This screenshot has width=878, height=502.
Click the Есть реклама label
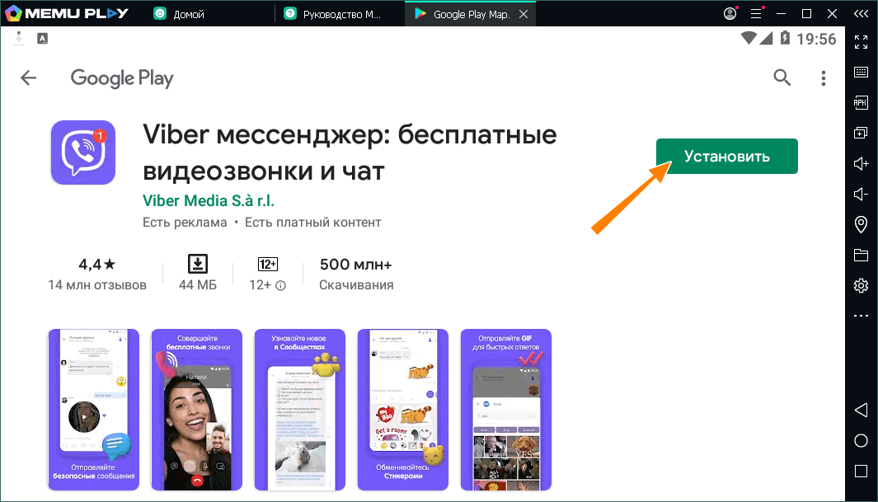click(x=185, y=223)
